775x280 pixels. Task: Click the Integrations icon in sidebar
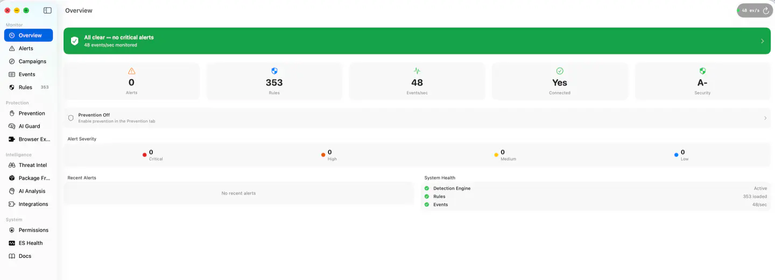coord(12,204)
